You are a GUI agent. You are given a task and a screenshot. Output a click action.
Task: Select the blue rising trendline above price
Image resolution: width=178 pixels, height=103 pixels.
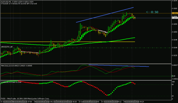(x=105, y=15)
